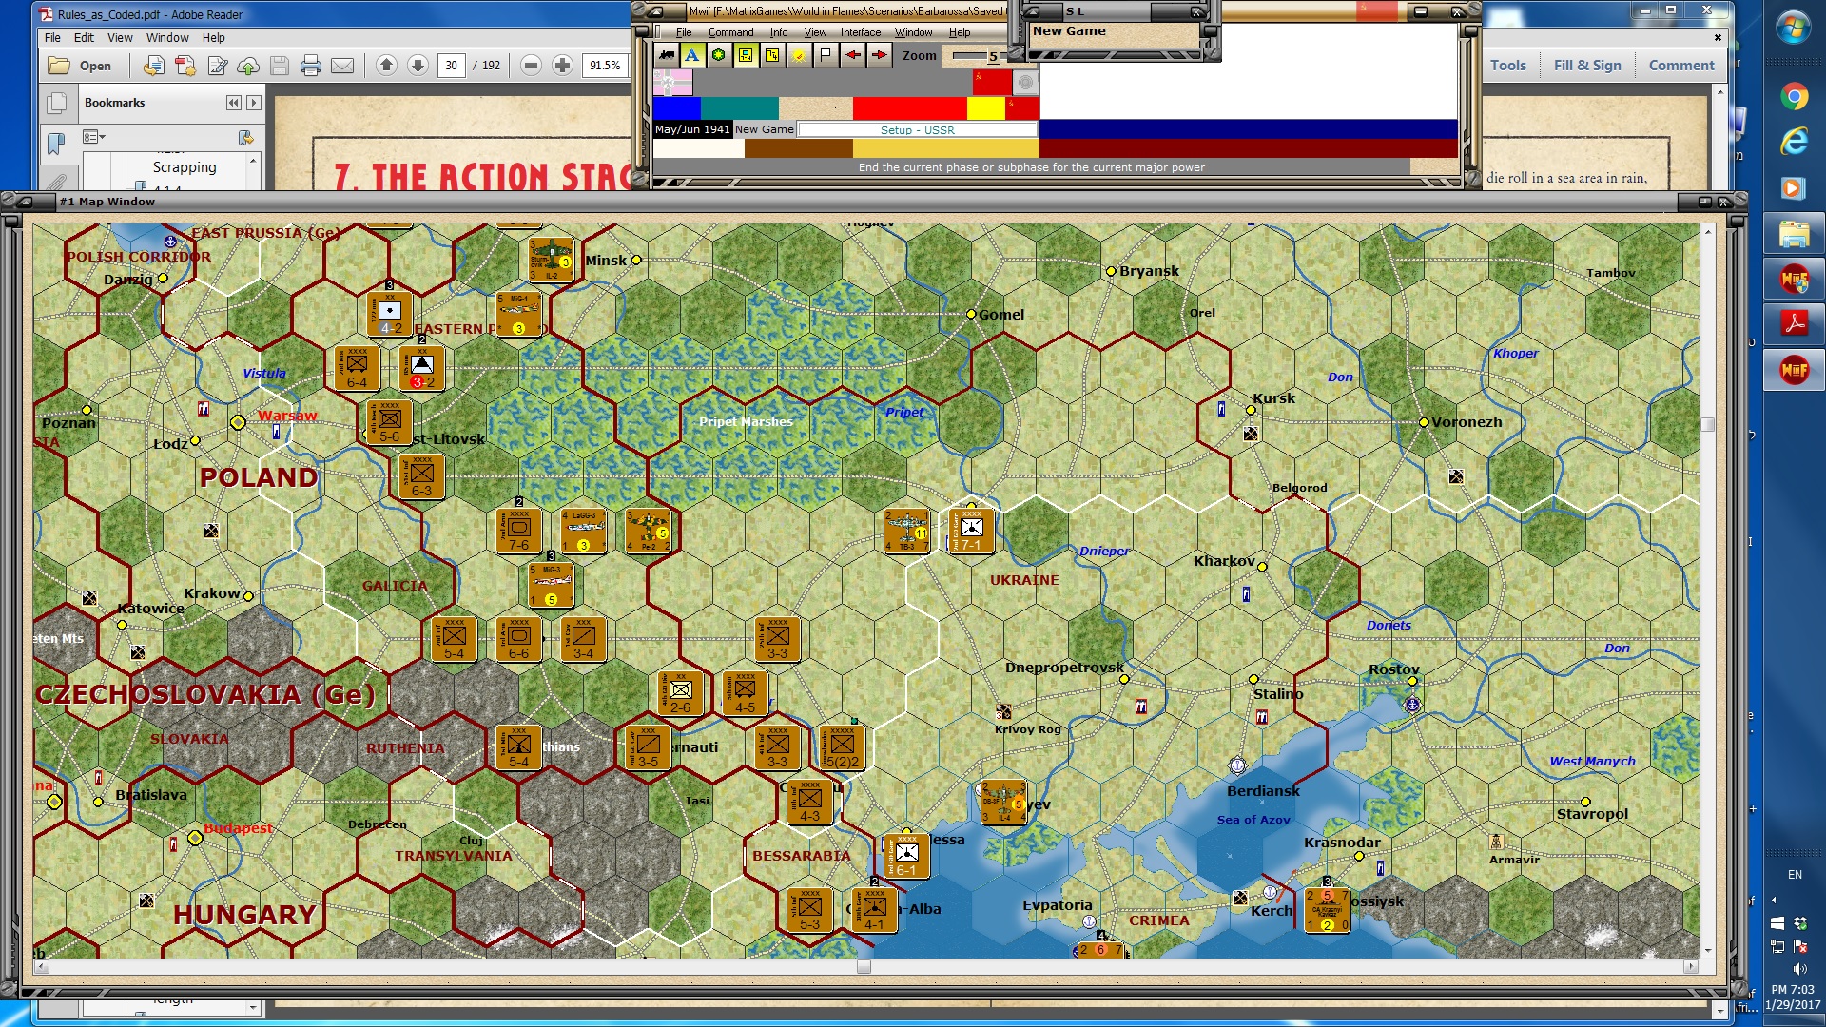The width and height of the screenshot is (1826, 1027).
Task: Open the MWiF Interface menu
Action: pos(860,32)
